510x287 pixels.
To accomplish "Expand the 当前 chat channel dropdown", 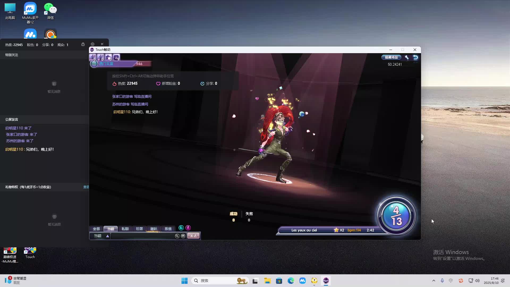I will tap(107, 236).
